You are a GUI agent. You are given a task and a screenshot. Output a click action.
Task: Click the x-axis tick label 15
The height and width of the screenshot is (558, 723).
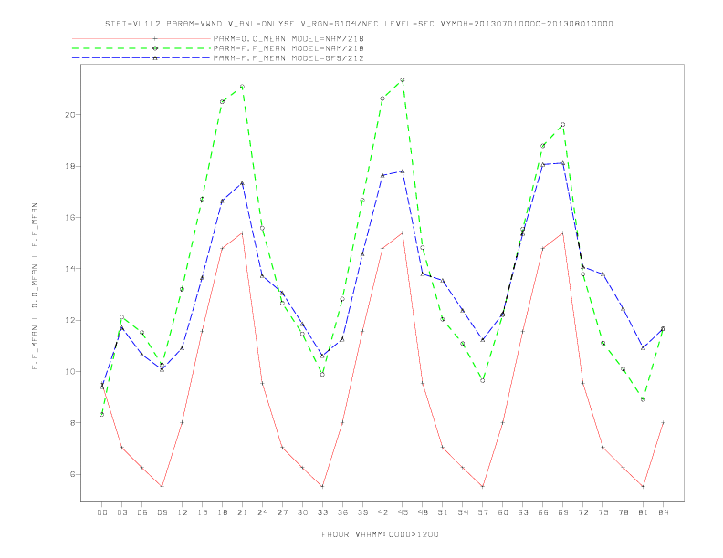tap(202, 512)
